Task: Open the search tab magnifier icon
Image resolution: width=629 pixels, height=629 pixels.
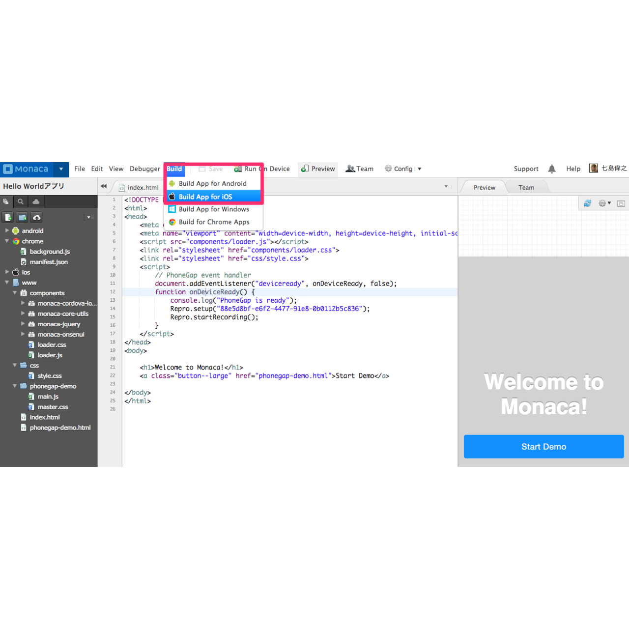Action: coord(21,201)
